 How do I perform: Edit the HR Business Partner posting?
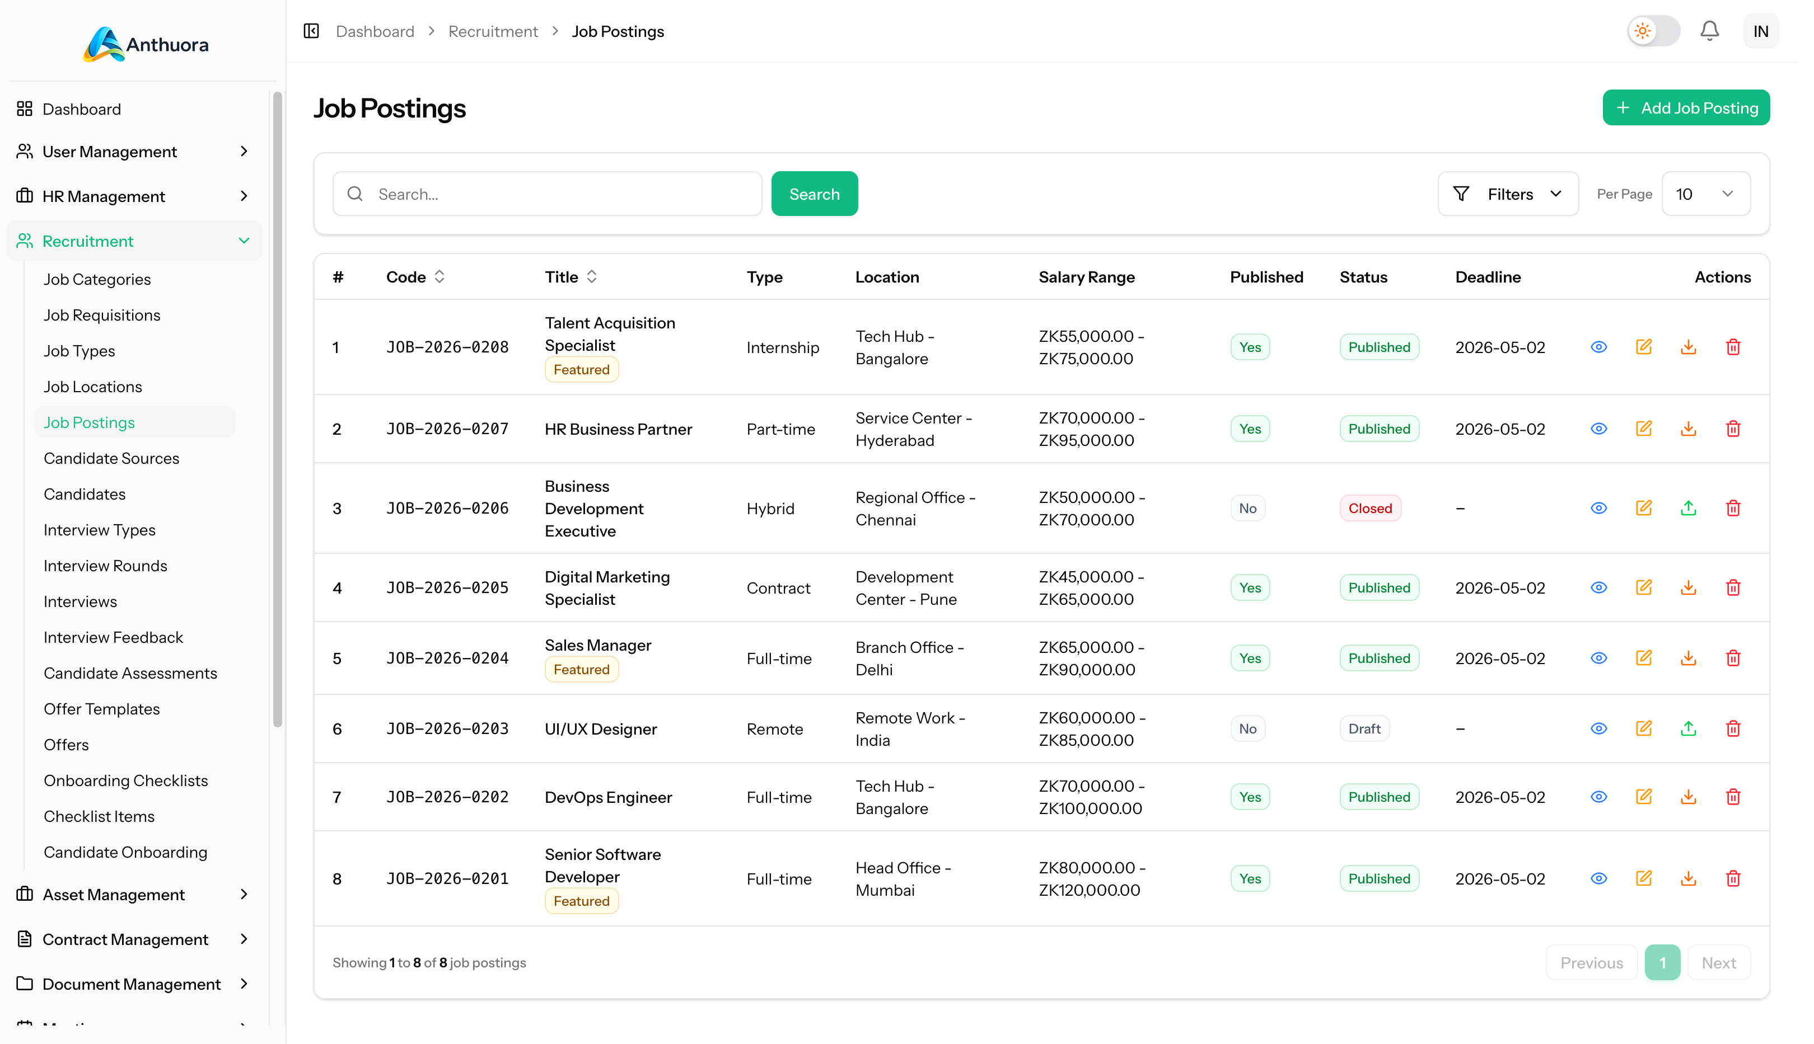pos(1643,429)
